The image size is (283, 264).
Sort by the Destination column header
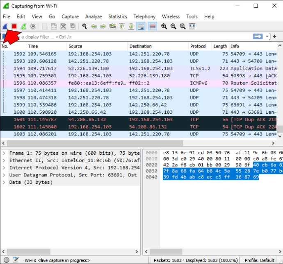click(158, 46)
